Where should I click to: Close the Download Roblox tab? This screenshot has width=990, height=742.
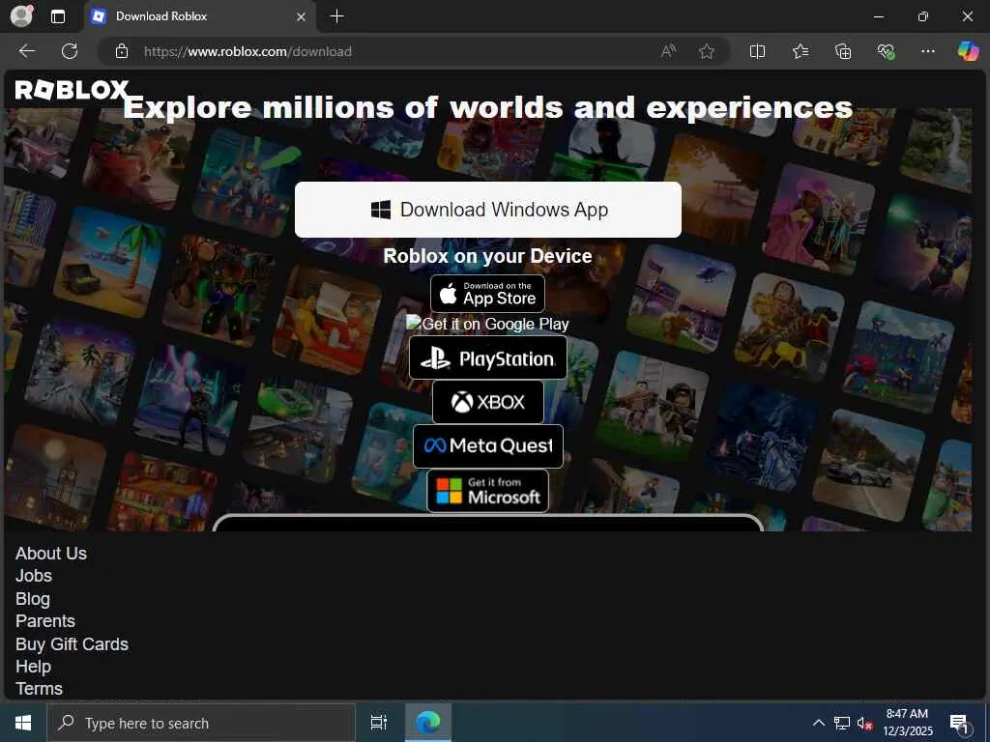tap(302, 17)
